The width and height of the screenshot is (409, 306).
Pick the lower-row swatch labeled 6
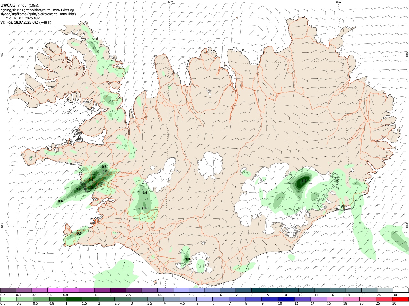pyautogui.click(x=221, y=299)
